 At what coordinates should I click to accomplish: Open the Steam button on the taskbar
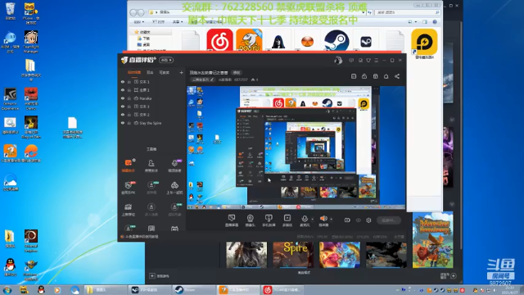(193, 289)
